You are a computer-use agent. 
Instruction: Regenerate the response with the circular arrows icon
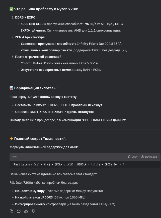(19, 211)
